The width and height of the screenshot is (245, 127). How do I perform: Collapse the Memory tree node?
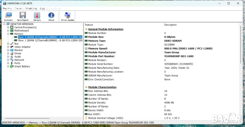[x=8, y=34]
